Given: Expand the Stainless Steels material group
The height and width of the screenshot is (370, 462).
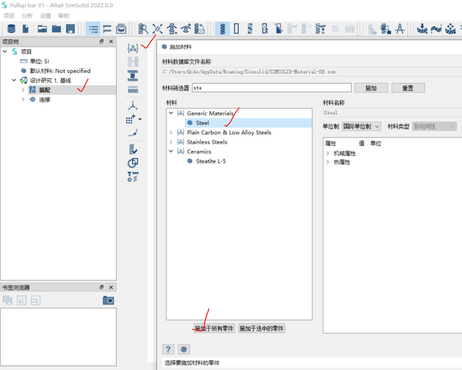Looking at the screenshot, I should [171, 142].
